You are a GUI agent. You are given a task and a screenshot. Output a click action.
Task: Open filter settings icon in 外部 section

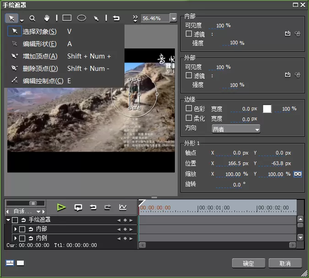298,75
